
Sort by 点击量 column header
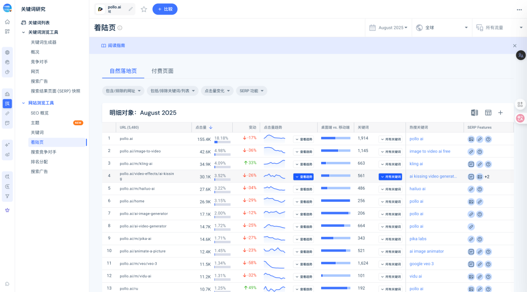point(203,128)
